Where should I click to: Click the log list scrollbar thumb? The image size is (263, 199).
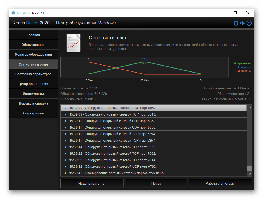pos(250,168)
